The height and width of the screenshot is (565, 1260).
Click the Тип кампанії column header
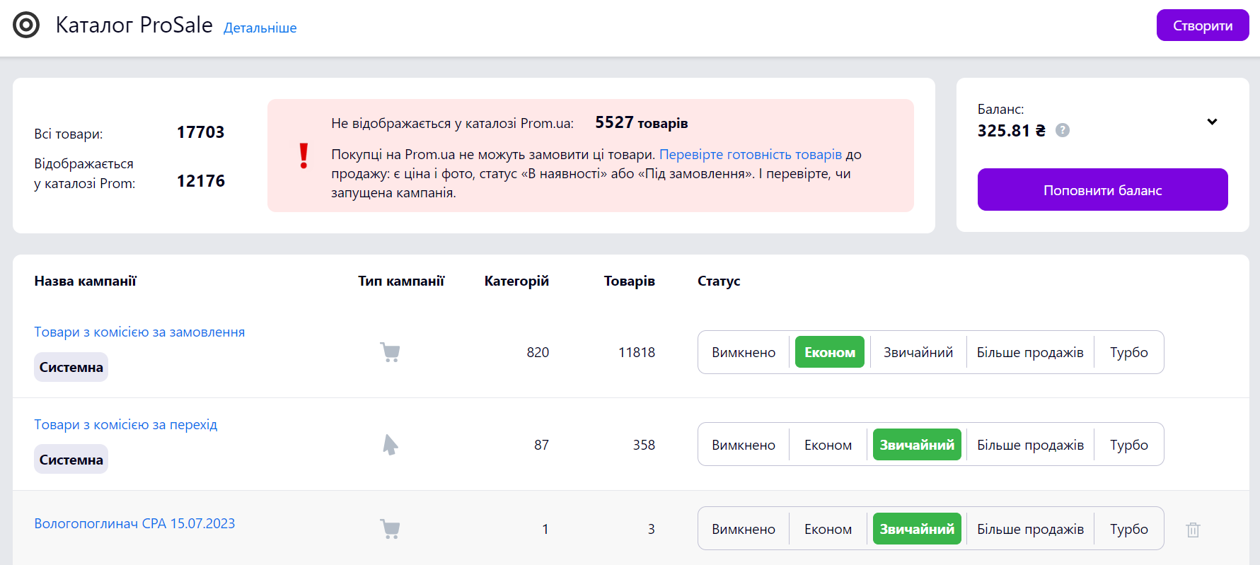[401, 281]
